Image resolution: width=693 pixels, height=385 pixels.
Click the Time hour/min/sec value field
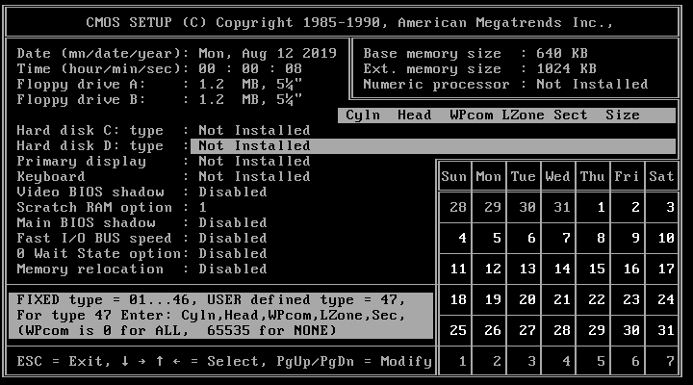click(250, 68)
